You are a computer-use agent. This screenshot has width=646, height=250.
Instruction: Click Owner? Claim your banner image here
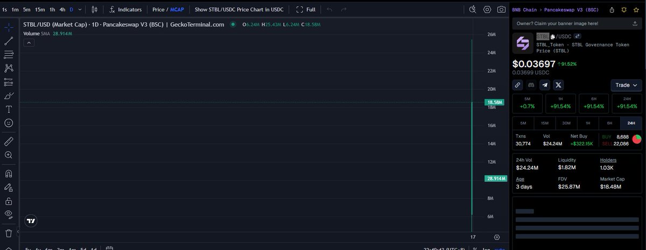click(x=557, y=24)
